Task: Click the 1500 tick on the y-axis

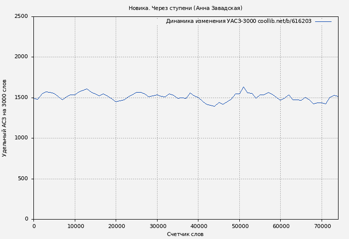Action: point(21,98)
